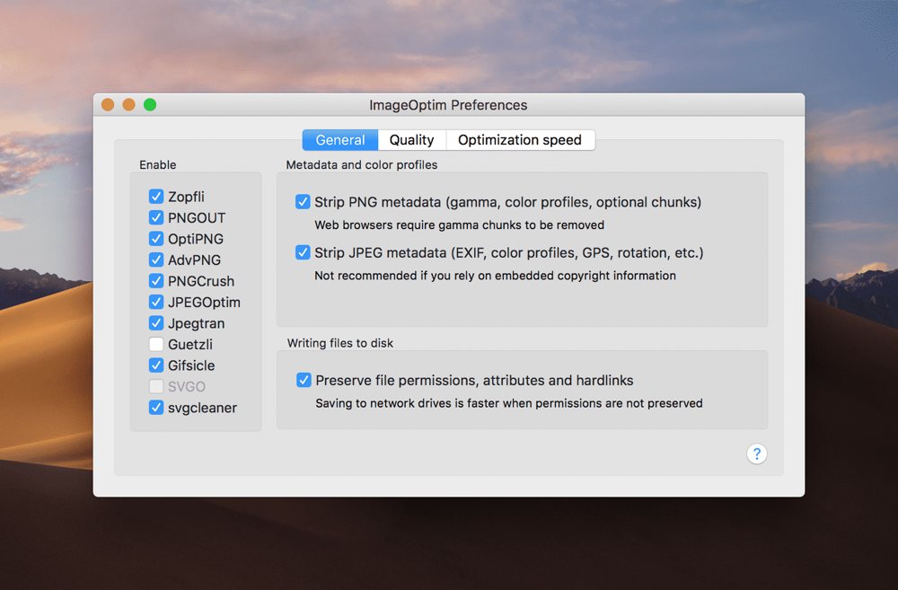Click the ImageOptim Preferences window title
898x590 pixels.
tap(448, 105)
